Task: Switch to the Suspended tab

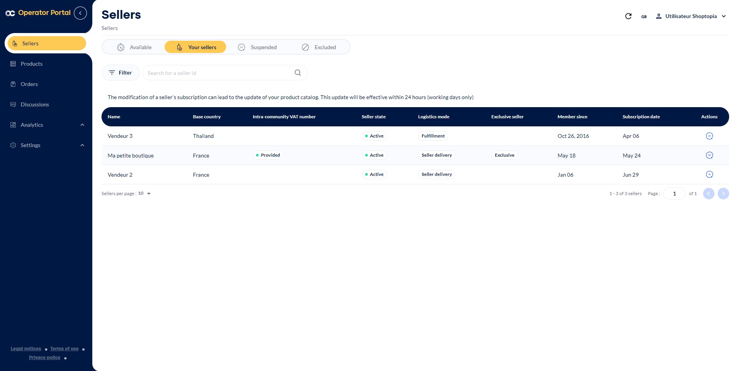Action: point(257,47)
